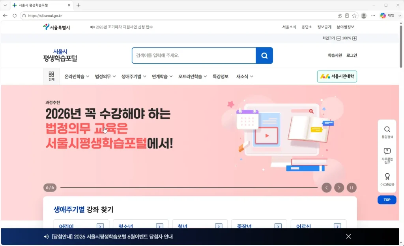The image size is (404, 246).
Task: Decrease screen size with minus icon
Action: coord(339,38)
